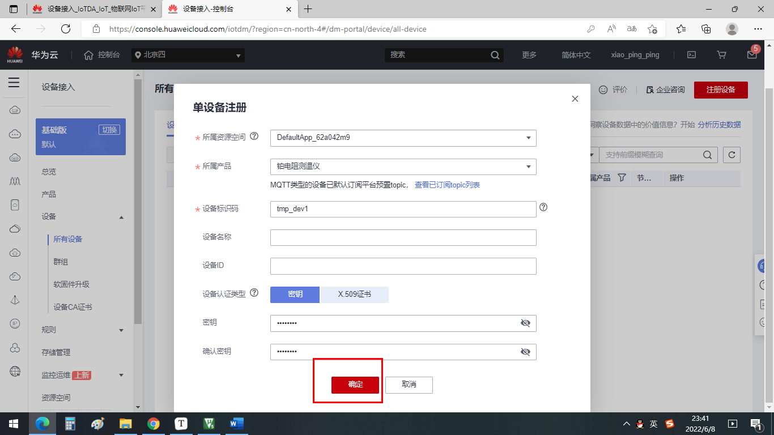Open the 北京四 region selector
Image resolution: width=774 pixels, height=435 pixels.
[x=188, y=55]
